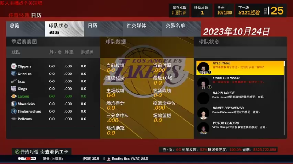The width and height of the screenshot is (293, 164).
Task: Click the 球队 column header
Action: [x=16, y=52]
